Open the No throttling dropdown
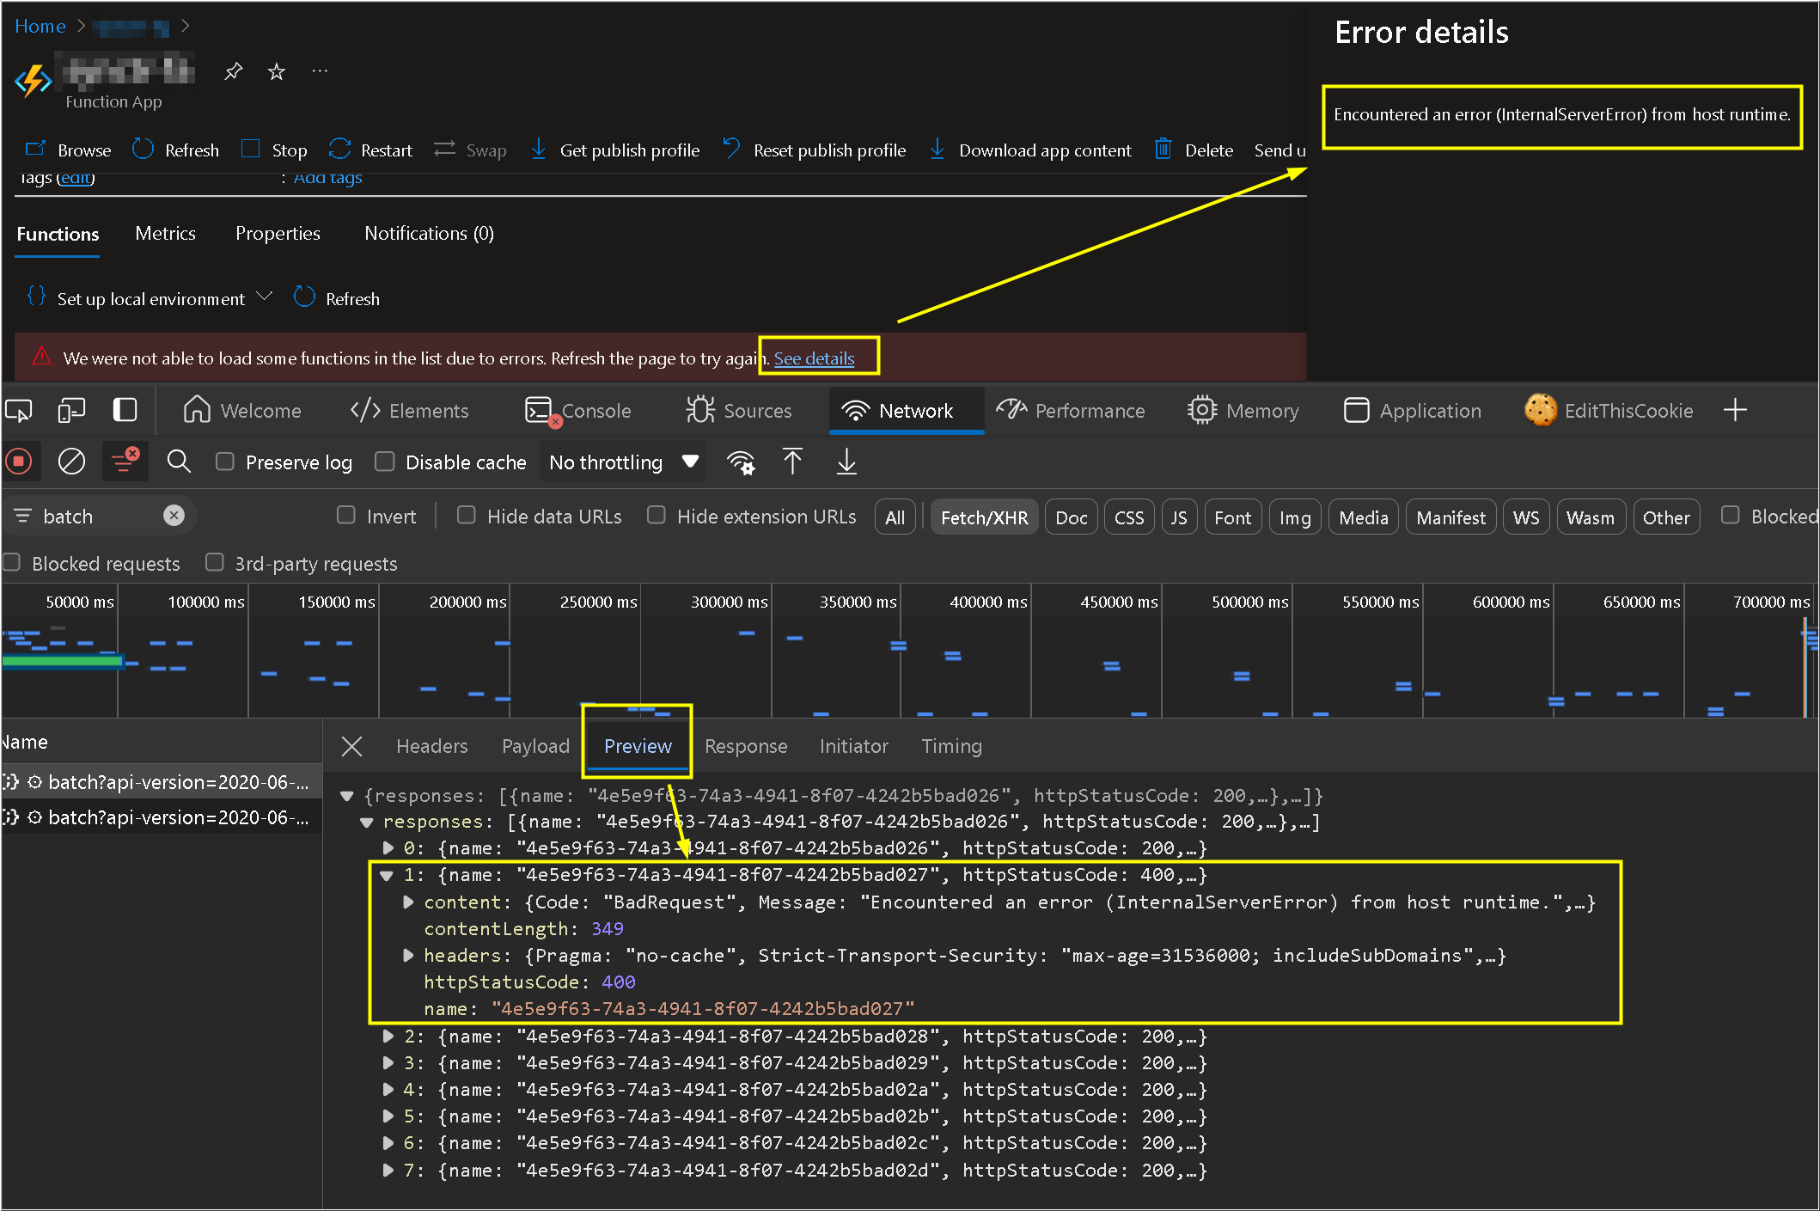Viewport: 1820px width, 1211px height. point(622,462)
